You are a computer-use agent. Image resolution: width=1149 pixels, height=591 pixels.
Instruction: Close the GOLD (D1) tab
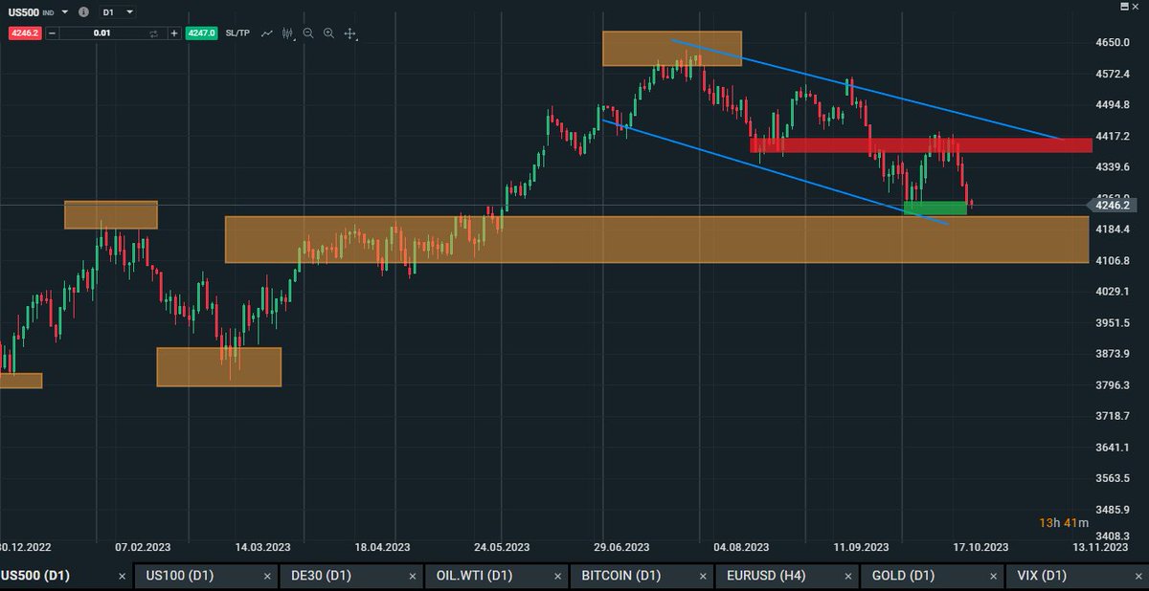[x=993, y=577]
